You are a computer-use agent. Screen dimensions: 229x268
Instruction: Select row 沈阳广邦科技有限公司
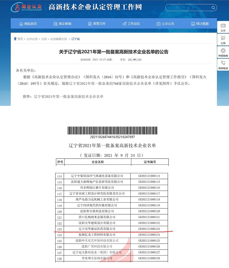[112, 246]
